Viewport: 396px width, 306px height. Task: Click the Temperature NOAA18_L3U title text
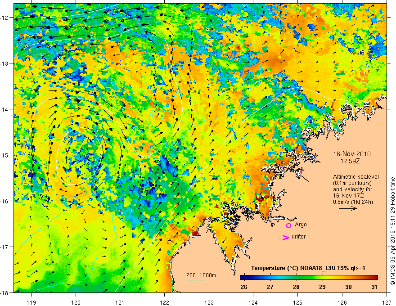pyautogui.click(x=308, y=268)
